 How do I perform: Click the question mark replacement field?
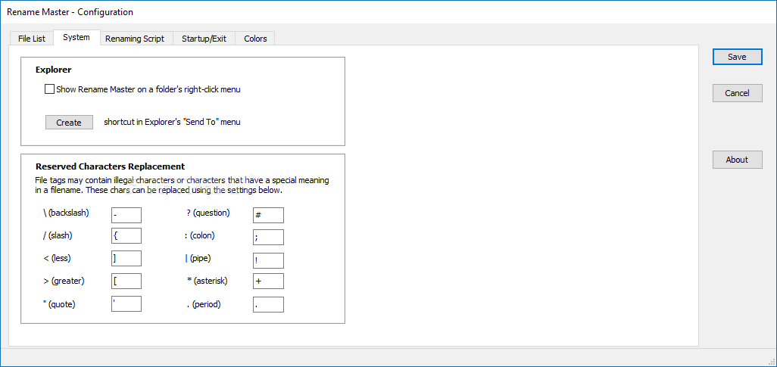click(x=268, y=216)
